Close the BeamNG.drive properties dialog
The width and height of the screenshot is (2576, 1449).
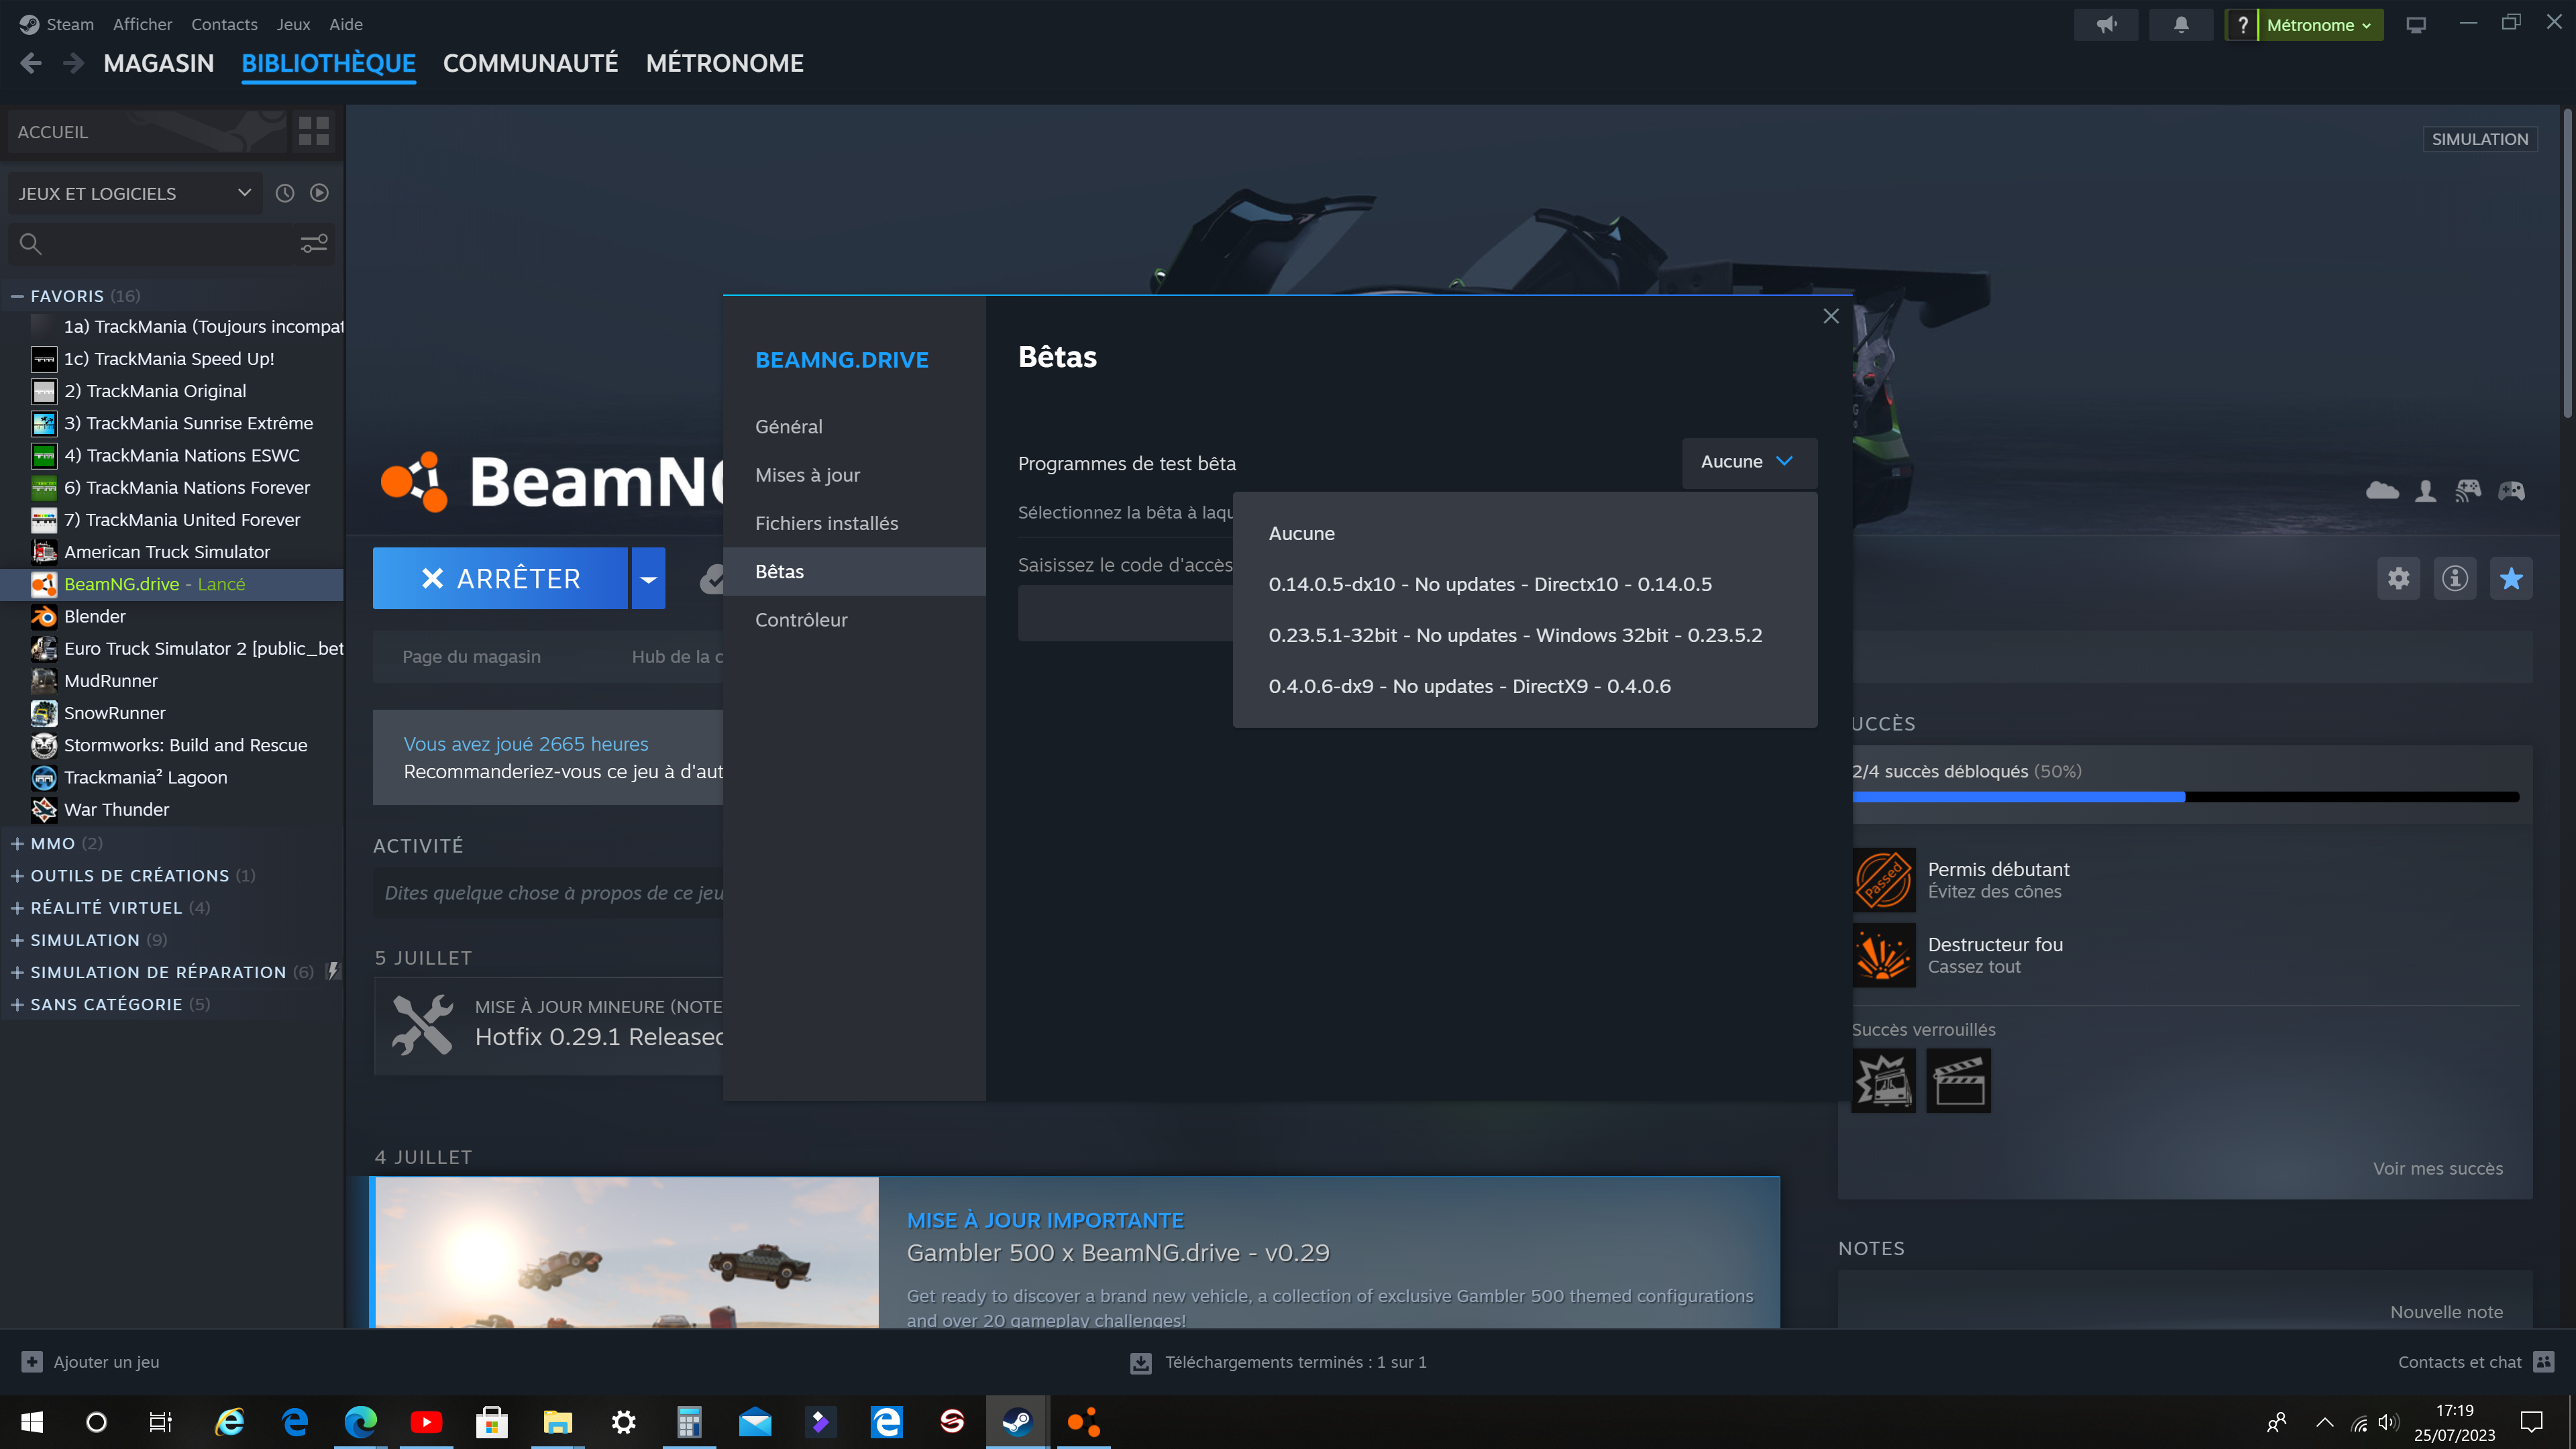(x=1831, y=316)
